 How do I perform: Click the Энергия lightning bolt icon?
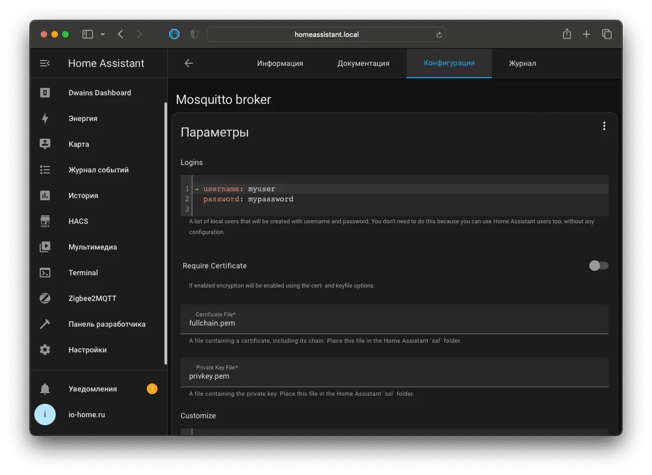pos(45,118)
